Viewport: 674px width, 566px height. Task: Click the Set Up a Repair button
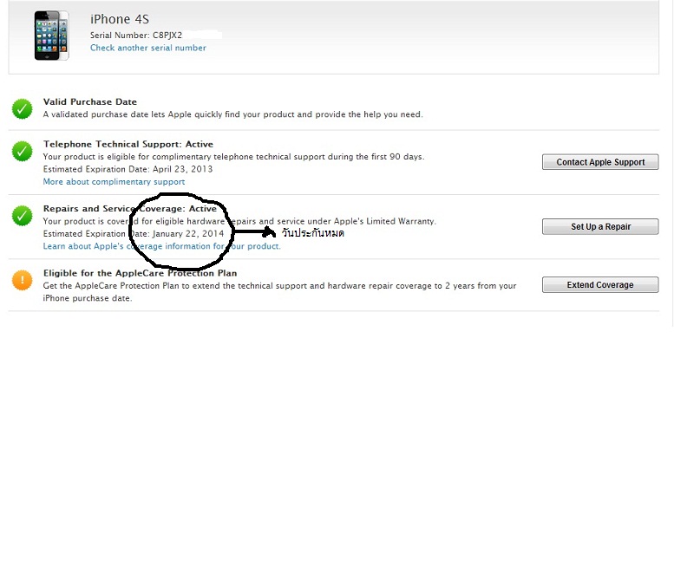(x=600, y=227)
